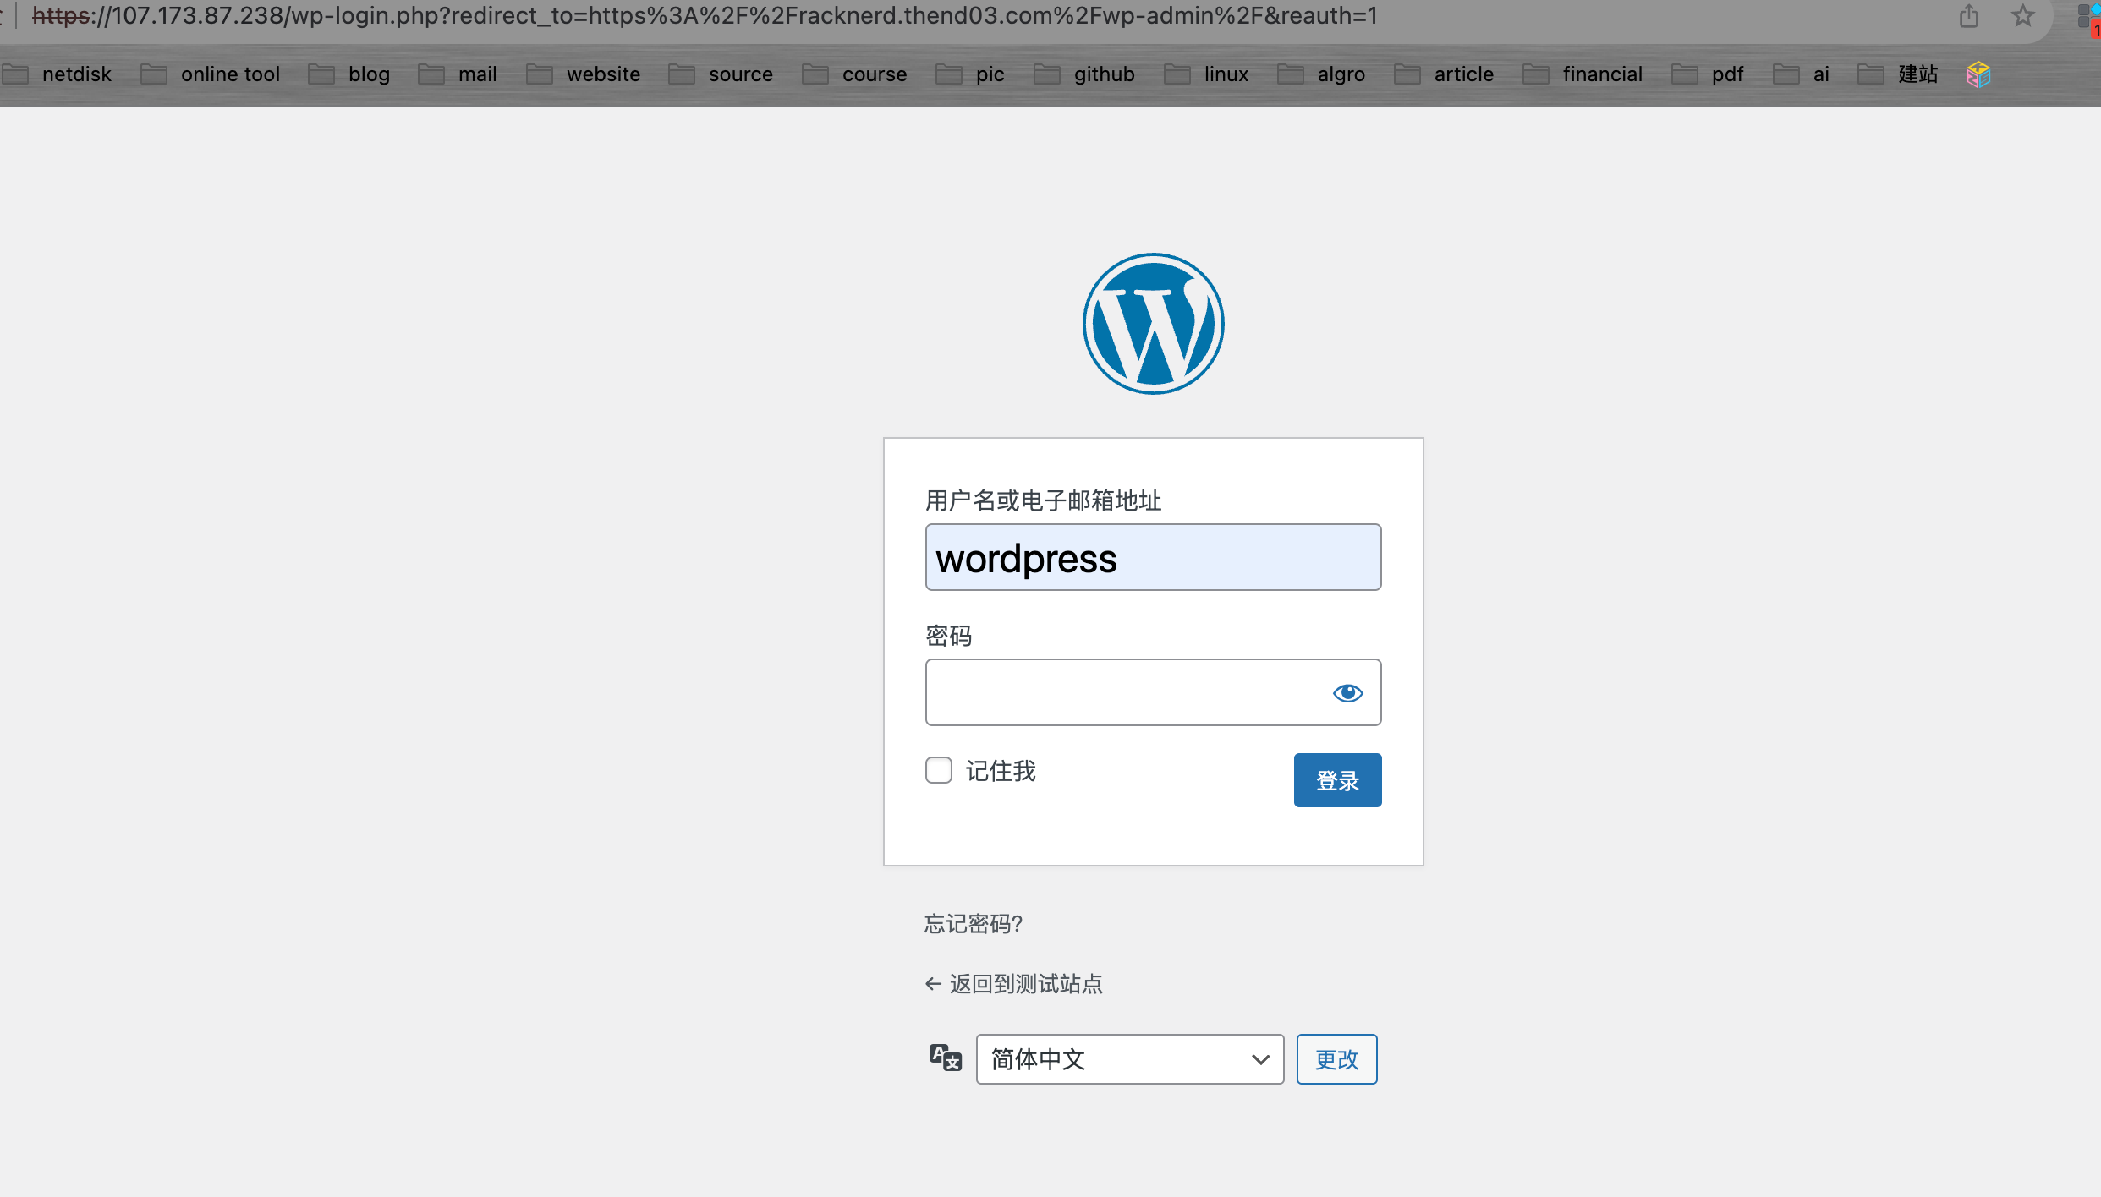
Task: Click the 更改 button
Action: coord(1336,1059)
